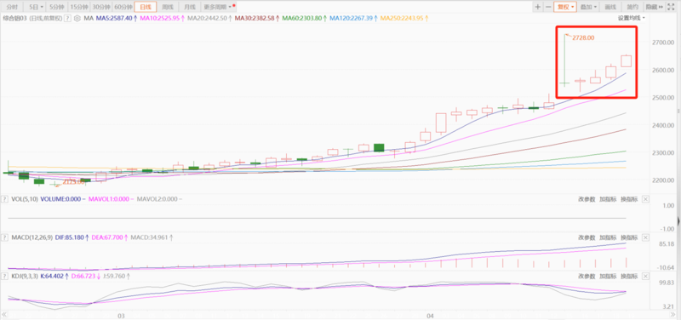Viewport: 681px width, 320px height.
Task: Zoom out chart with minus icon
Action: click(548, 7)
